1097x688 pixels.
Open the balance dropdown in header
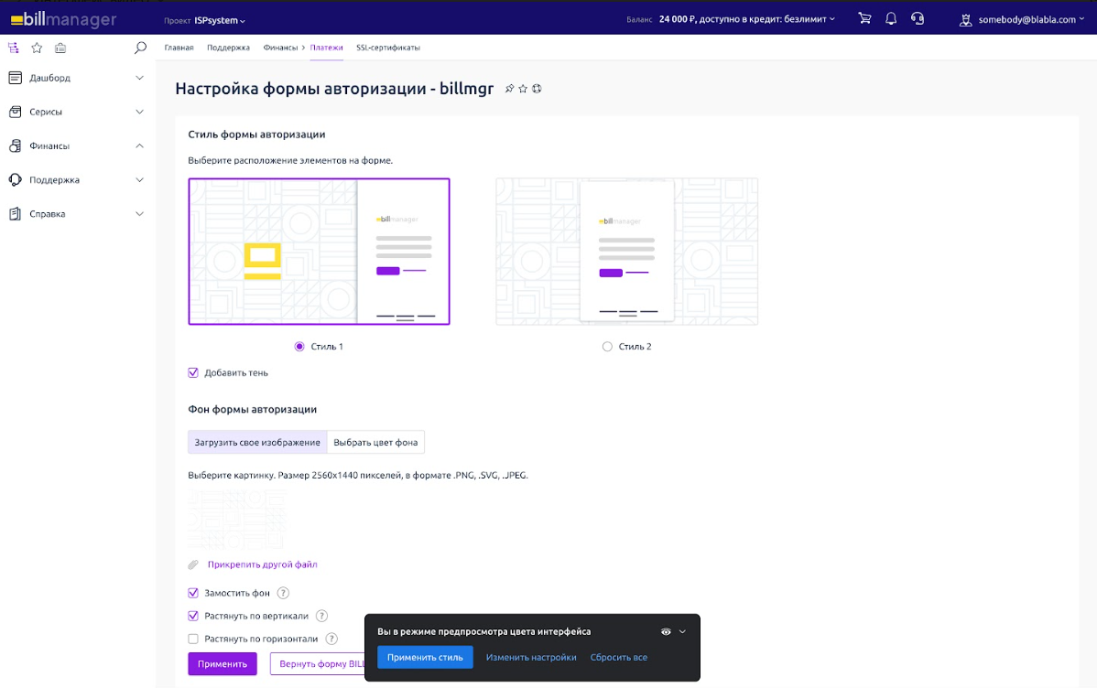tap(747, 19)
